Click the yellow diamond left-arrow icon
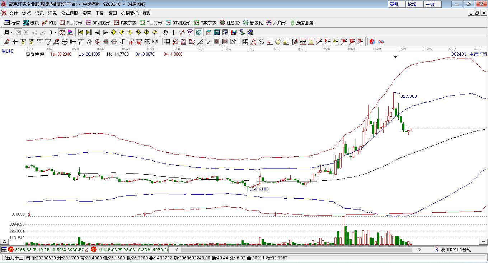This screenshot has height=263, width=488. [x=113, y=32]
